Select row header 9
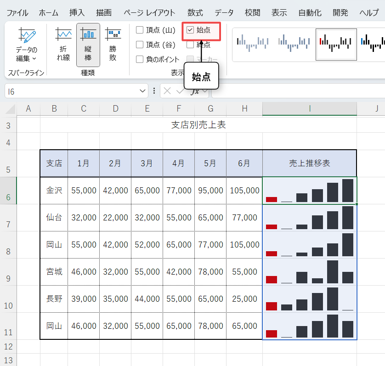Image resolution: width=385 pixels, height=366 pixels. (x=8, y=278)
